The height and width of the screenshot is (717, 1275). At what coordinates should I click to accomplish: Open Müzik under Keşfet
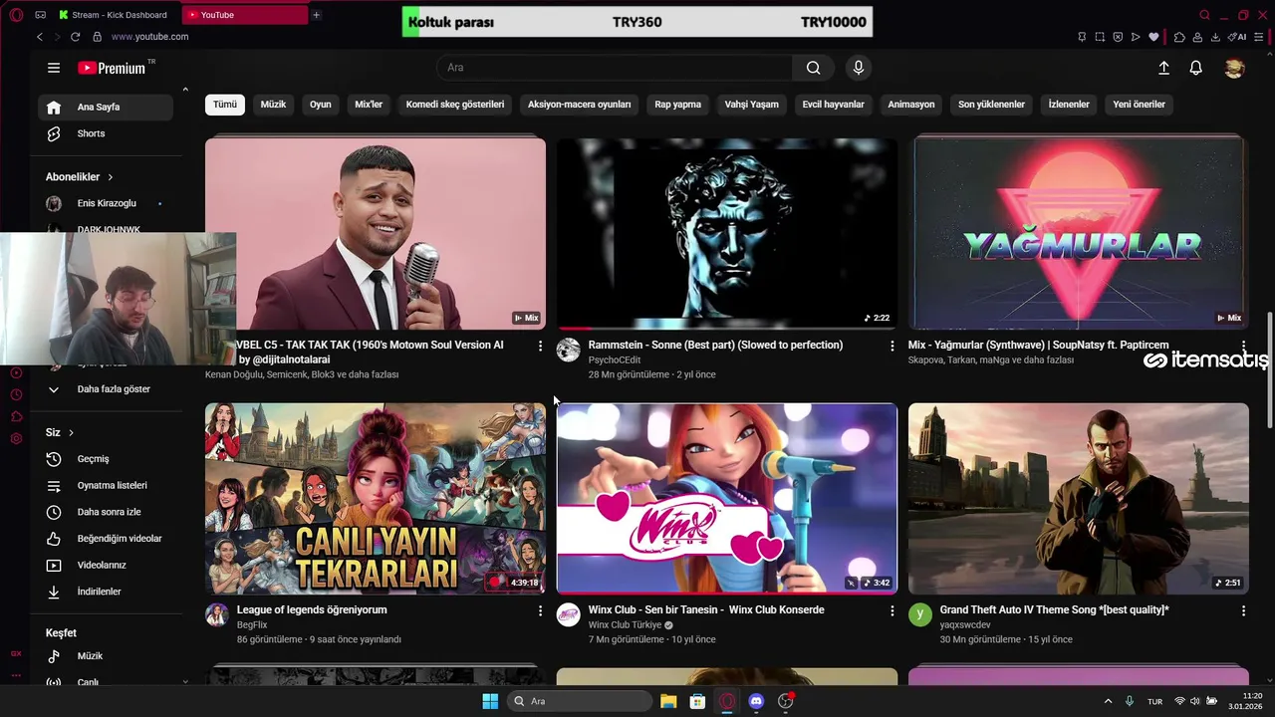(x=106, y=656)
